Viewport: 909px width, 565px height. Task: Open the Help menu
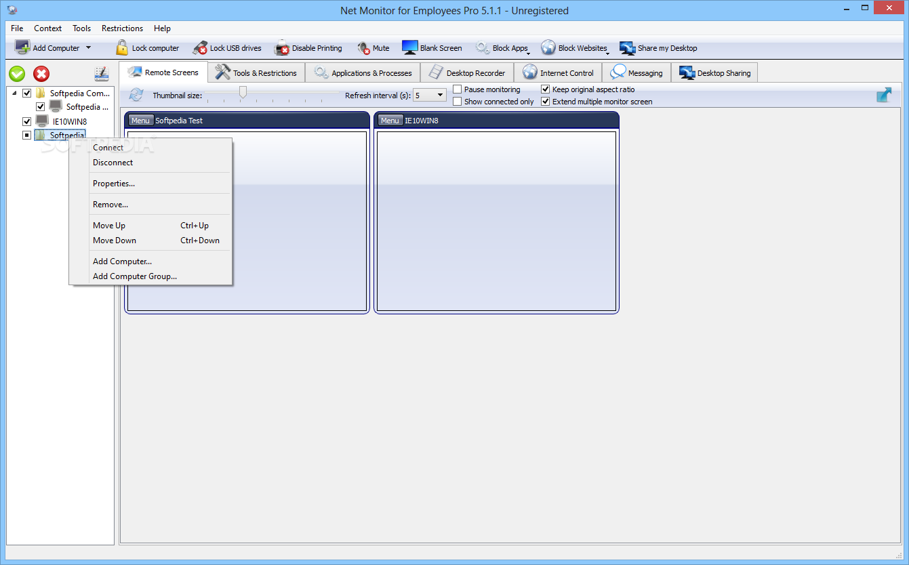162,28
